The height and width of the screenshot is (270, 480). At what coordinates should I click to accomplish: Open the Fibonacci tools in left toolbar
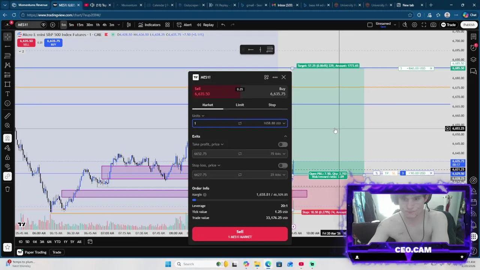(x=7, y=55)
